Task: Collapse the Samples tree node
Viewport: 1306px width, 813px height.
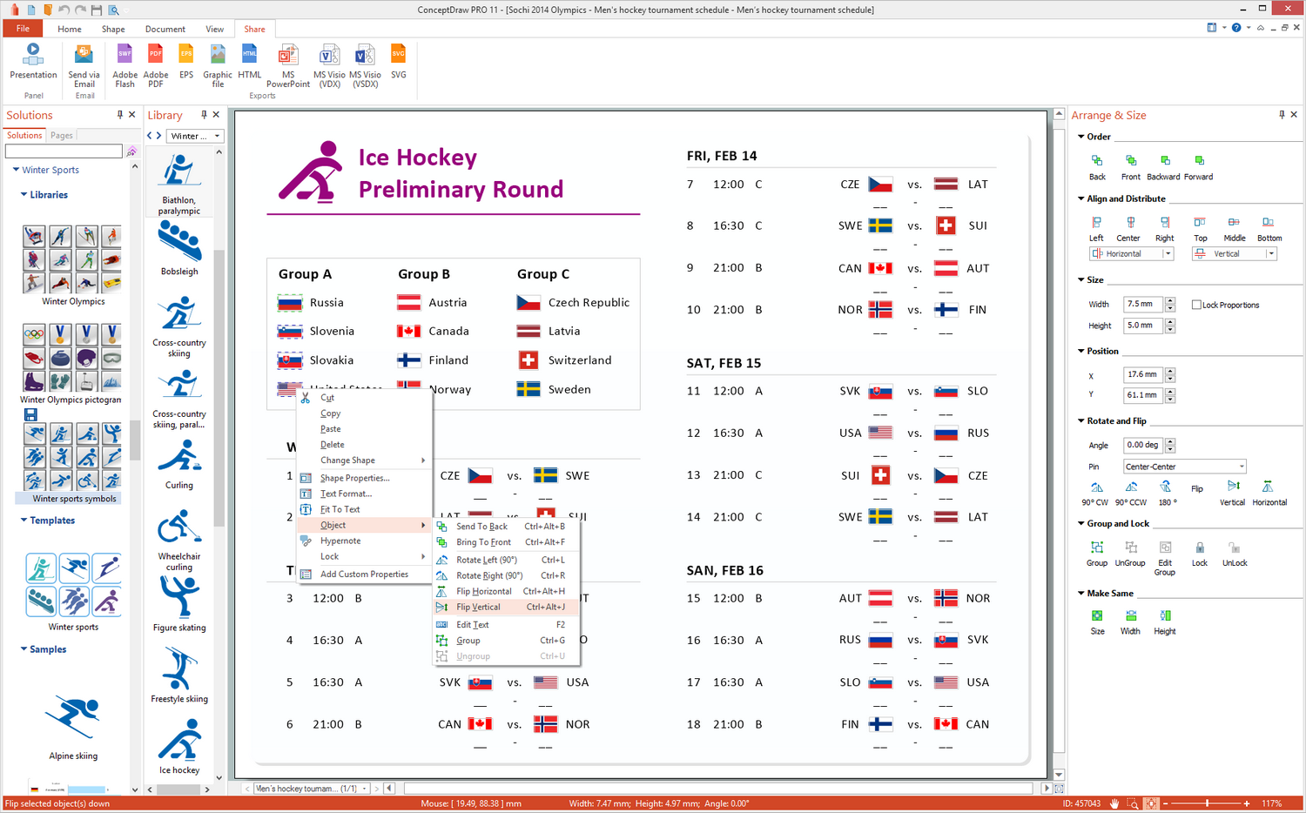Action: 24,649
